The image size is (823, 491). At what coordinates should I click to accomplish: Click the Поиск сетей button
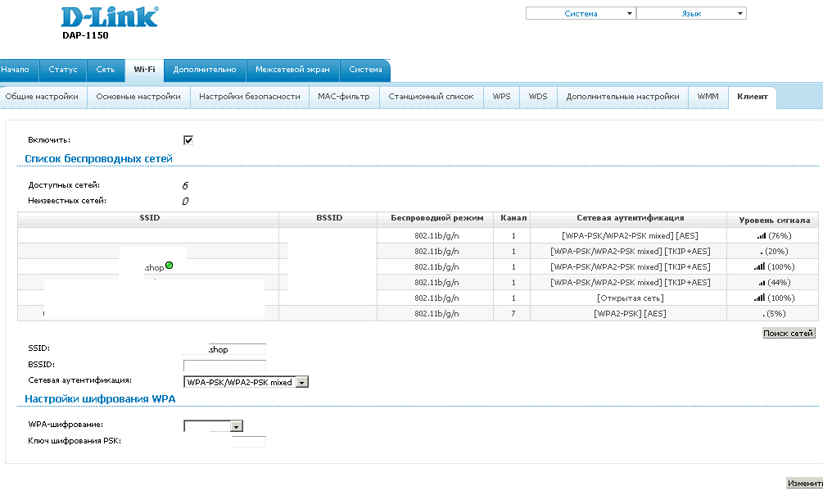pos(788,334)
